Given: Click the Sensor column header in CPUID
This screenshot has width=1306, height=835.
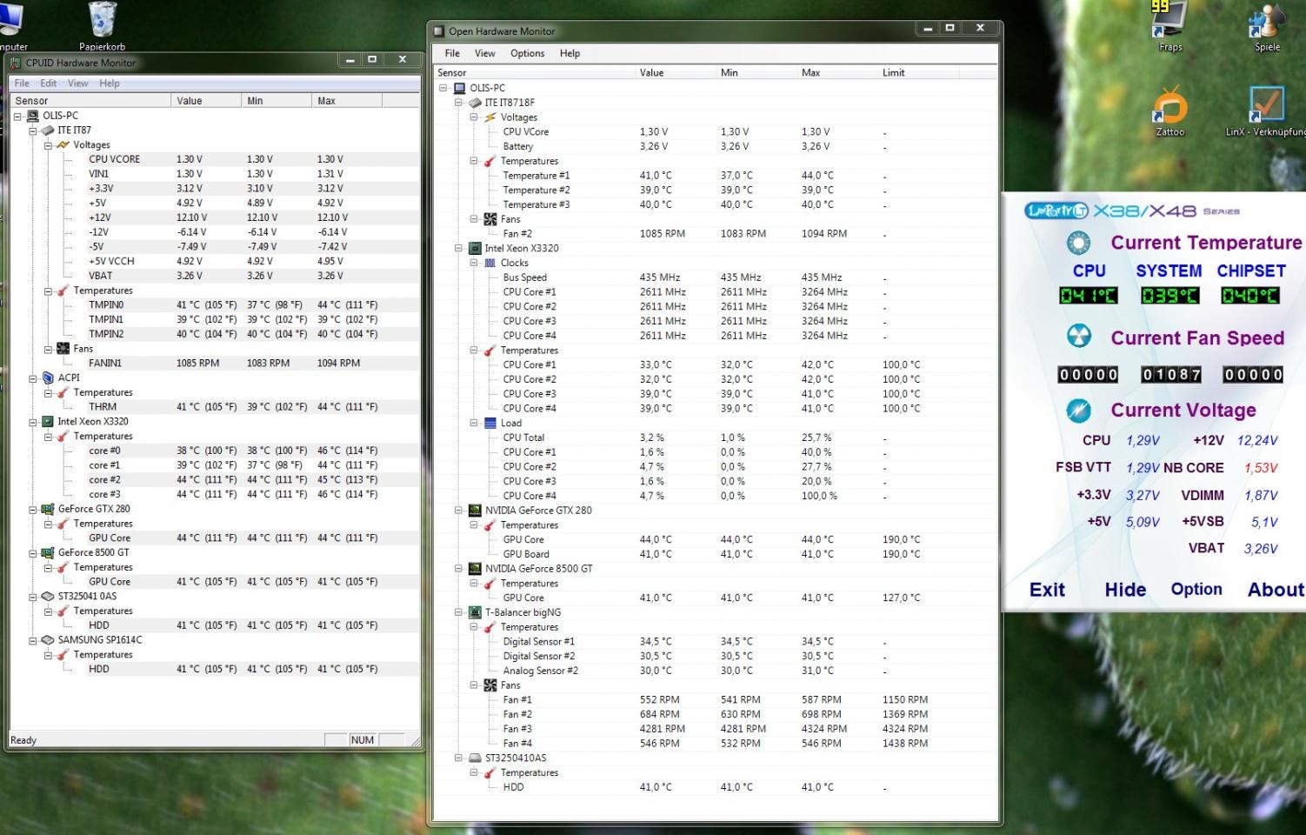Looking at the screenshot, I should 90,101.
